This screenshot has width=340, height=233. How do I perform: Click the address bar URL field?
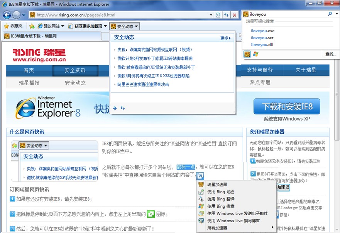[123, 15]
